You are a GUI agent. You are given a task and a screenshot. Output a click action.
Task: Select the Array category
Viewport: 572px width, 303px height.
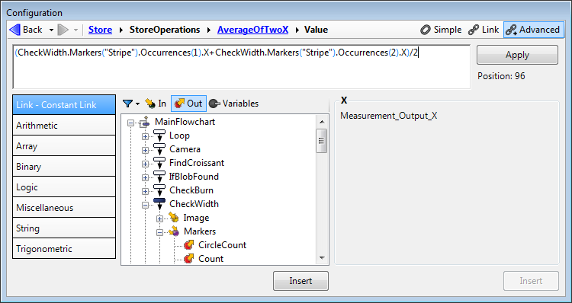coord(64,146)
